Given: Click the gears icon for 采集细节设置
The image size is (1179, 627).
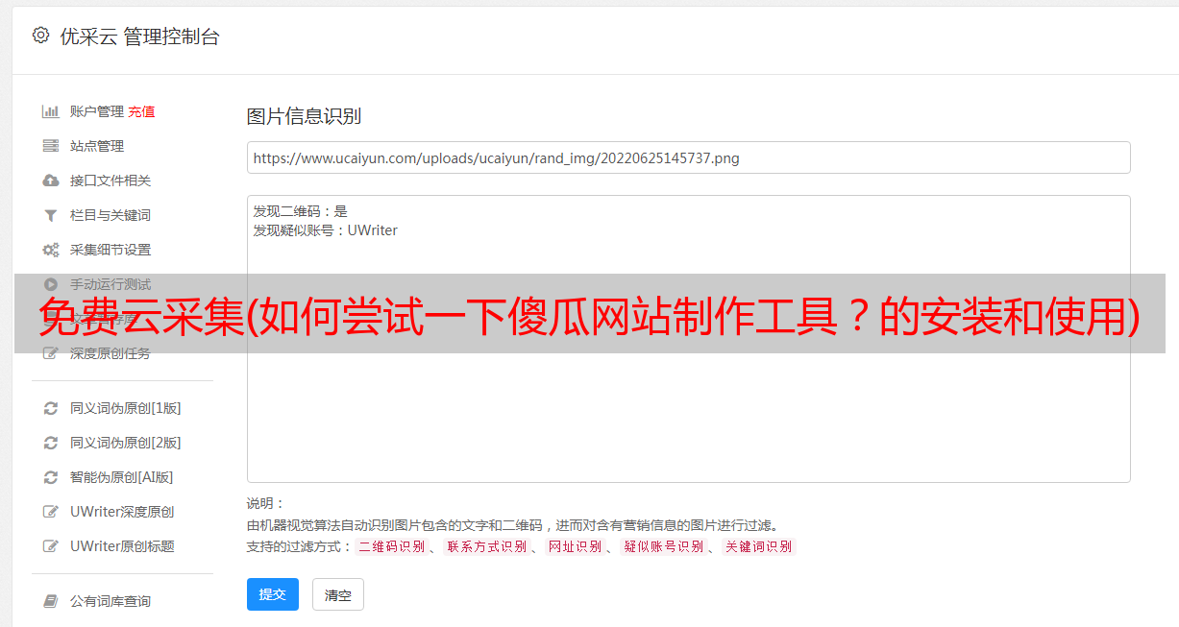Looking at the screenshot, I should (51, 250).
